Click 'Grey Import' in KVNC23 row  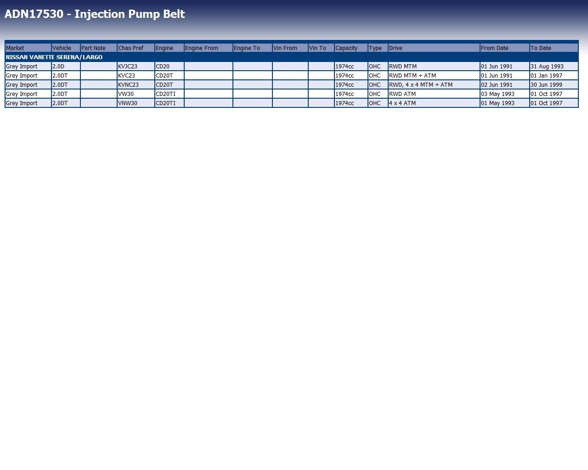pyautogui.click(x=28, y=84)
